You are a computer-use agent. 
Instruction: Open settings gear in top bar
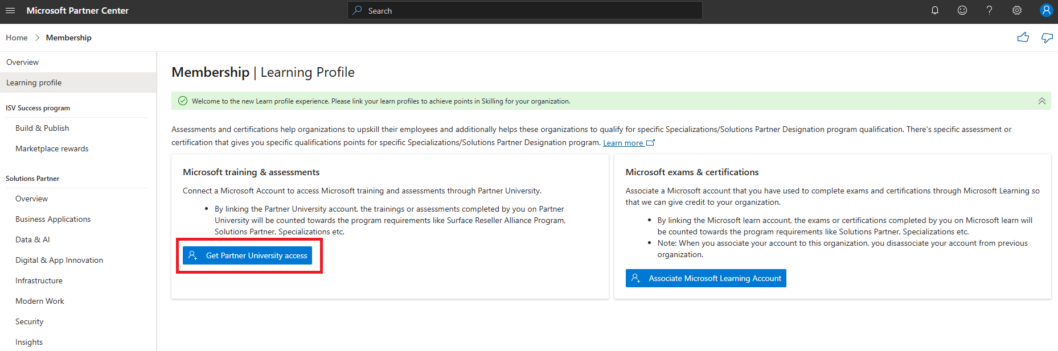click(x=1017, y=10)
